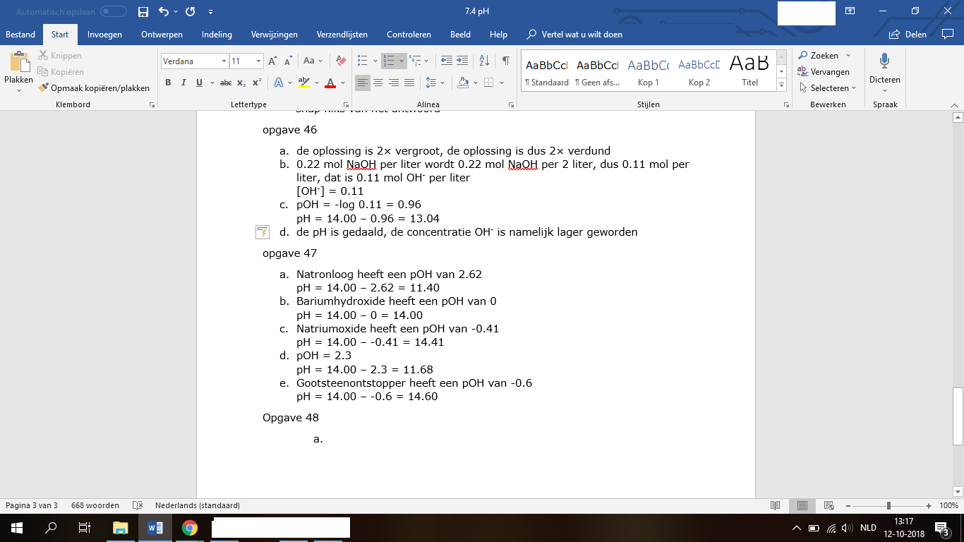Clear all formatting icon

[x=340, y=61]
